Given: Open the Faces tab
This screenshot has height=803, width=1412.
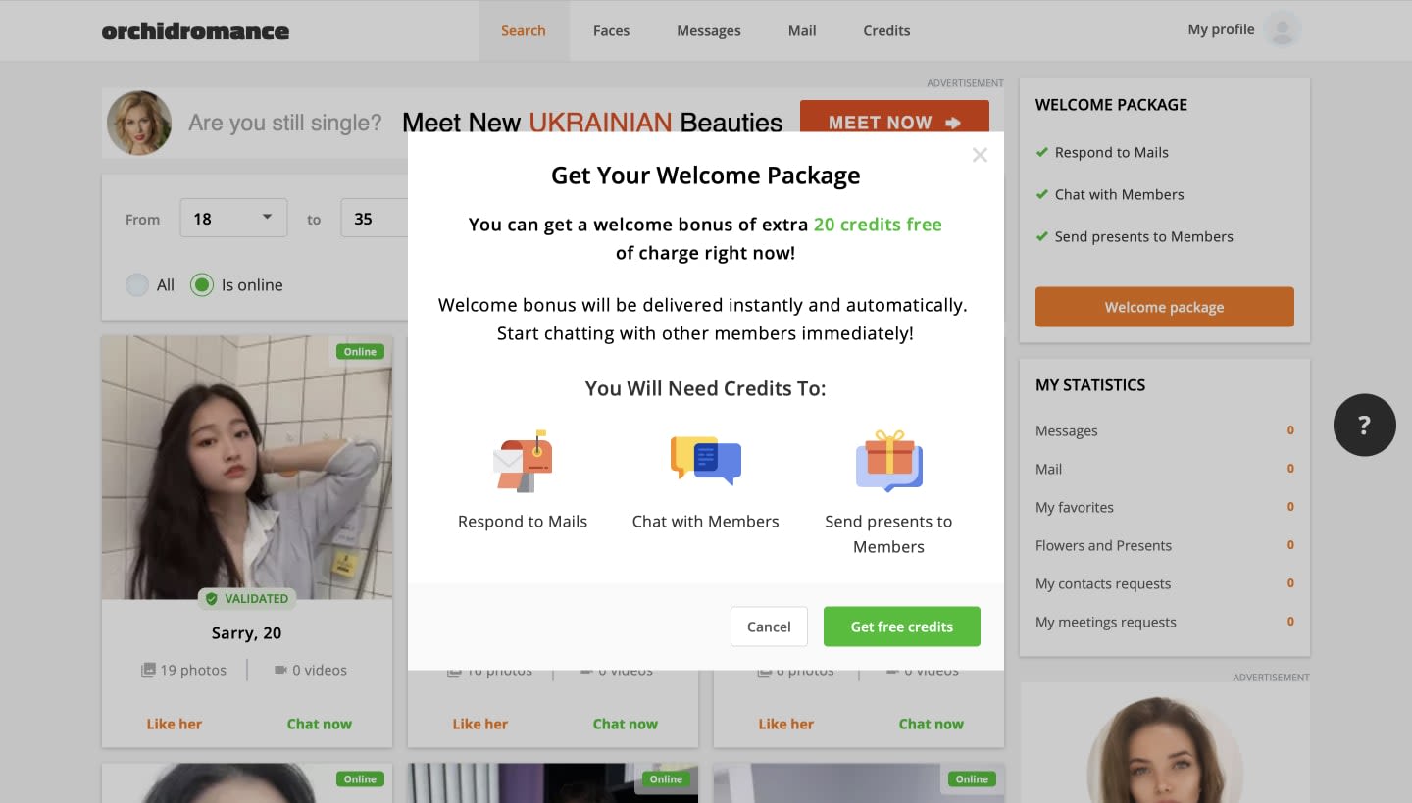Looking at the screenshot, I should 611,30.
